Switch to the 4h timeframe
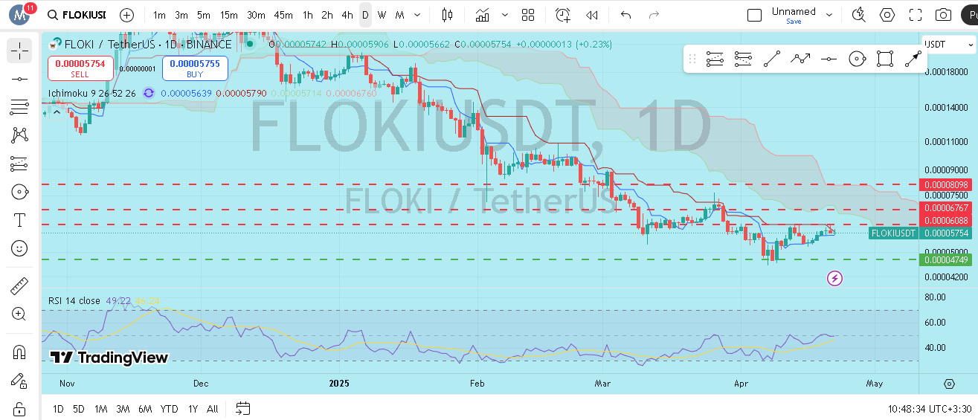The width and height of the screenshot is (978, 420). tap(347, 15)
